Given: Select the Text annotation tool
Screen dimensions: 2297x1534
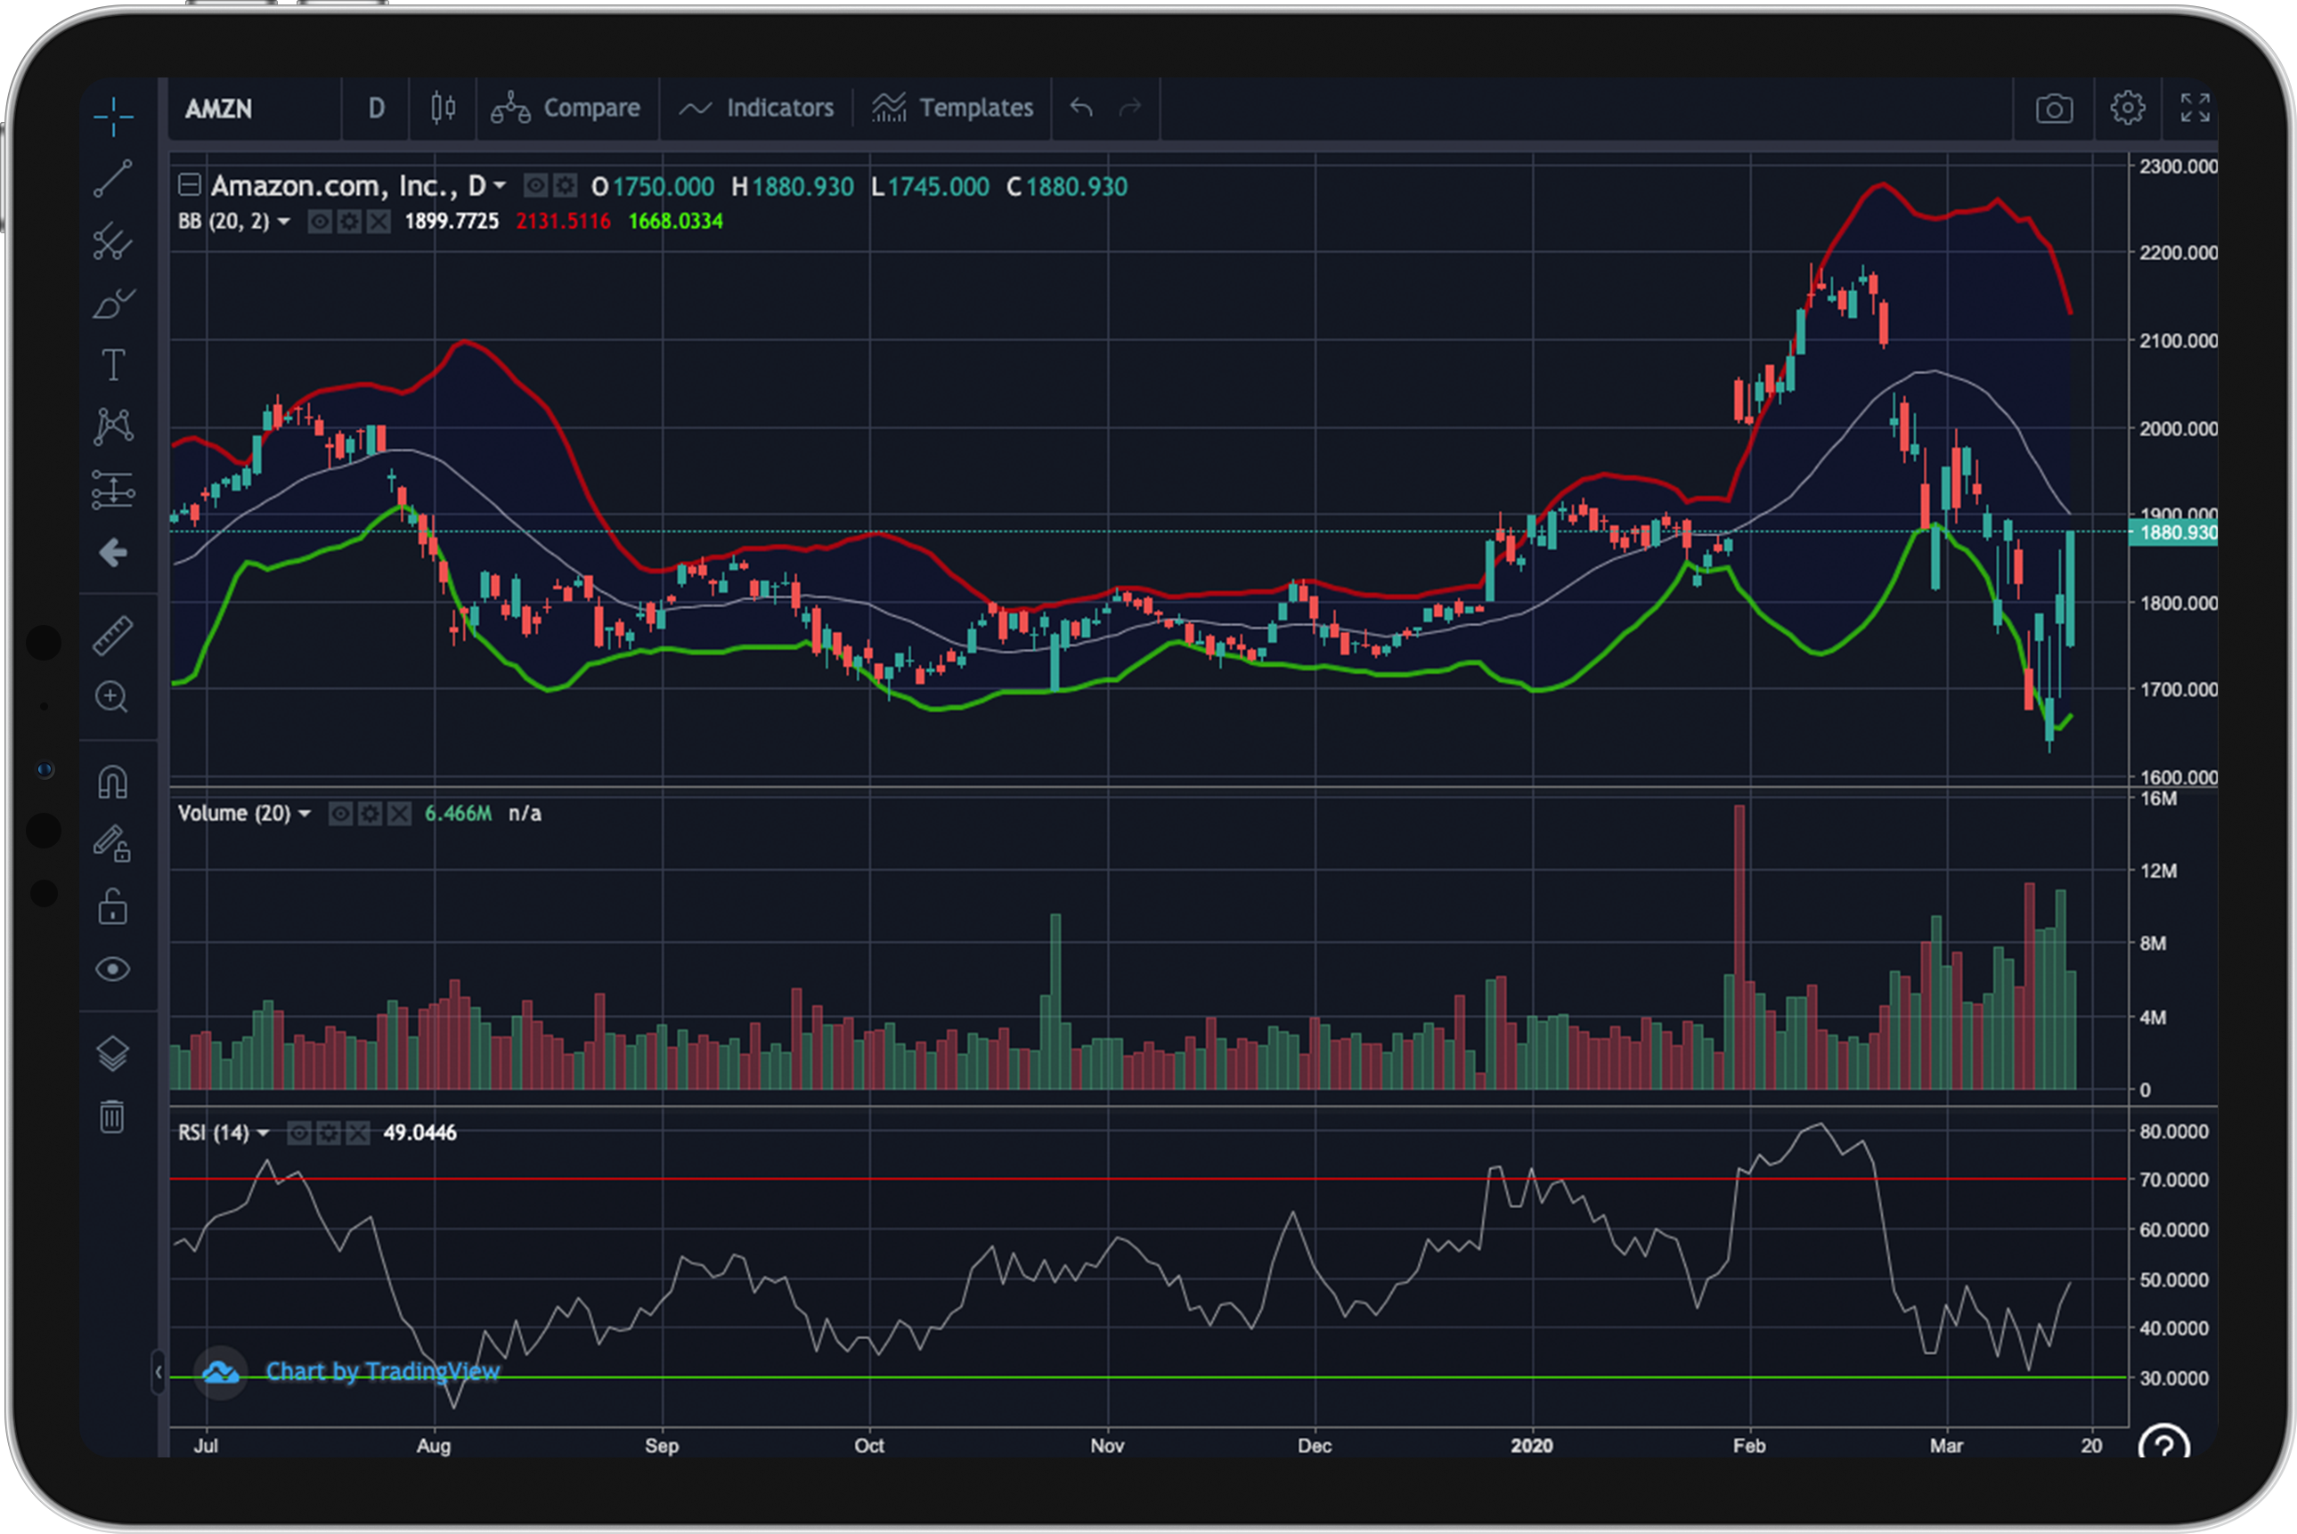Looking at the screenshot, I should click(112, 365).
